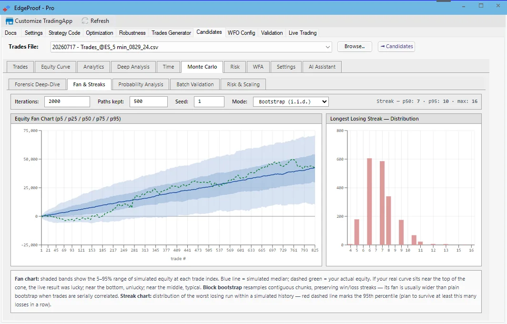Image resolution: width=507 pixels, height=324 pixels.
Task: Select the Monte Carlo tab
Action: [203, 67]
